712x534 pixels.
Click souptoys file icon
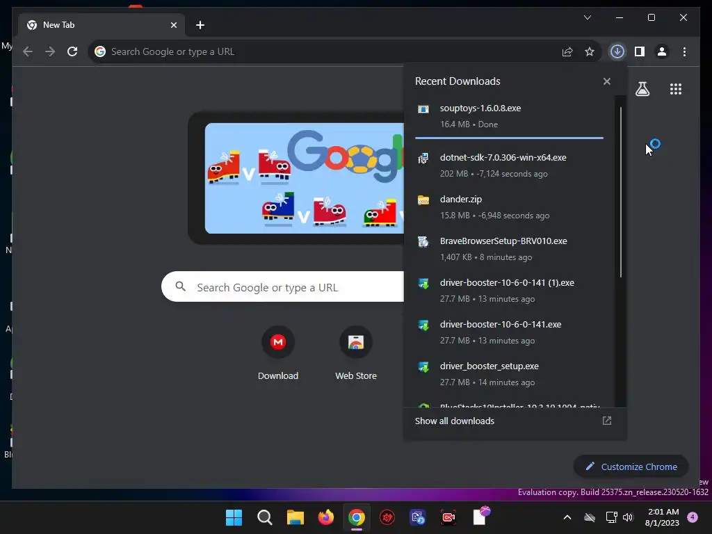423,109
